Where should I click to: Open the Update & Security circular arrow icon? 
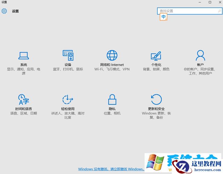click(156, 100)
